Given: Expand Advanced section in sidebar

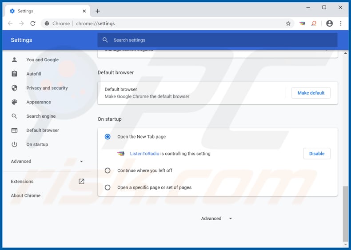Looking at the screenshot, I should (47, 161).
